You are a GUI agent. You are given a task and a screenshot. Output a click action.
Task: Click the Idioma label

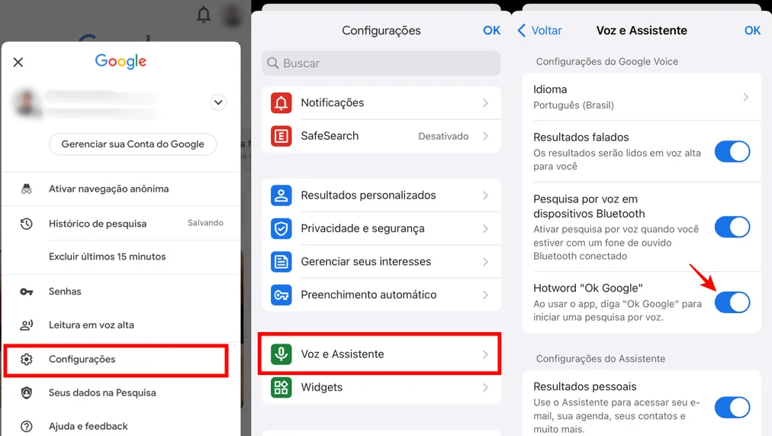[550, 89]
